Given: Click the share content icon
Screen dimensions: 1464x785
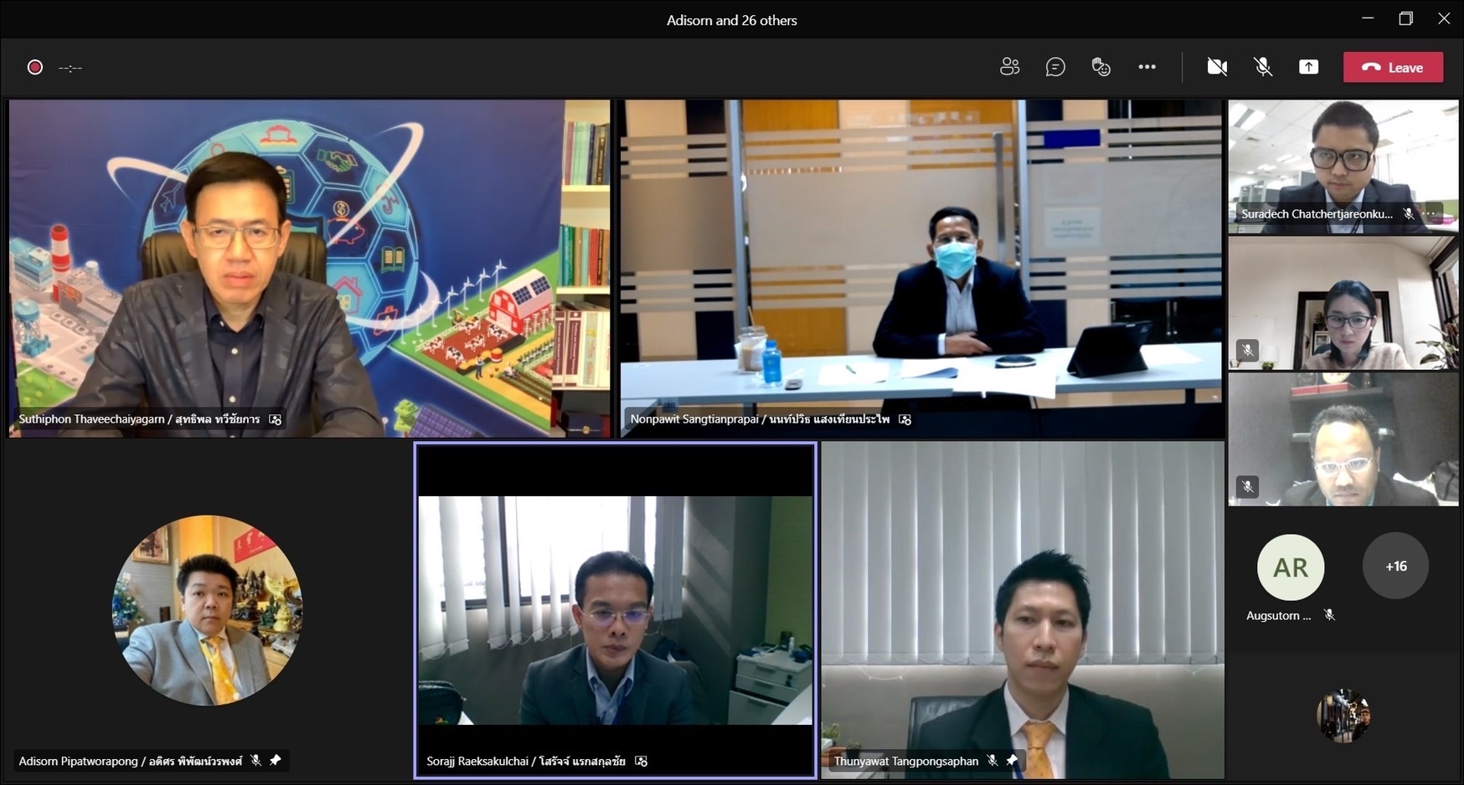Looking at the screenshot, I should click(1308, 67).
